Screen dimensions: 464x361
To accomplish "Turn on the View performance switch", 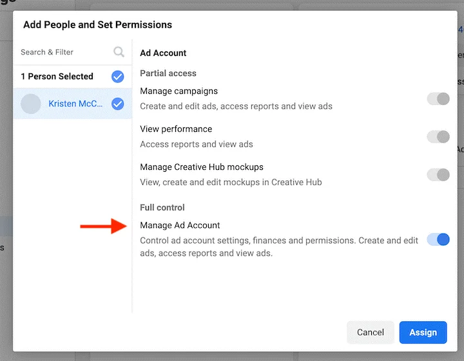I will coord(438,136).
